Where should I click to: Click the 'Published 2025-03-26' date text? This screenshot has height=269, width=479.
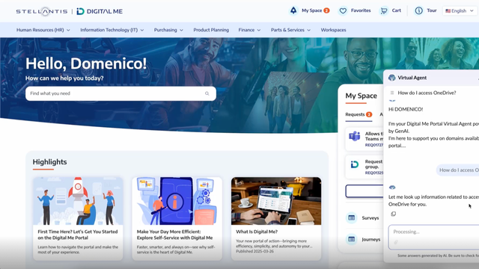(254, 251)
